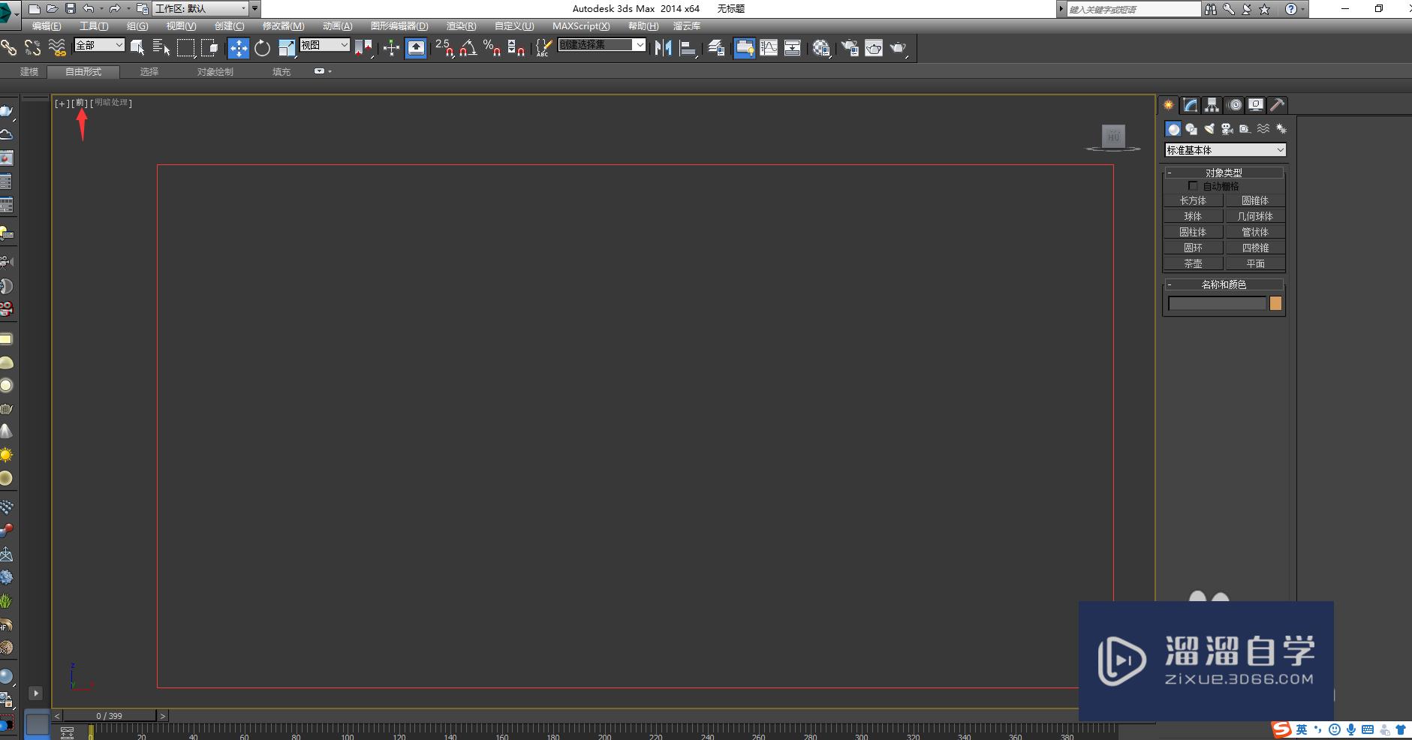This screenshot has width=1412, height=740.
Task: Toggle the Graphite ribbon display
Action: pyautogui.click(x=744, y=48)
